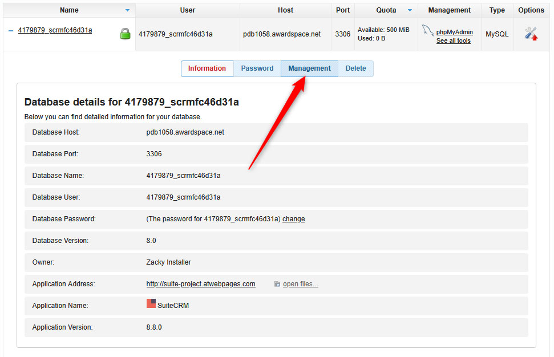Open the Name column sort dropdown

click(127, 10)
